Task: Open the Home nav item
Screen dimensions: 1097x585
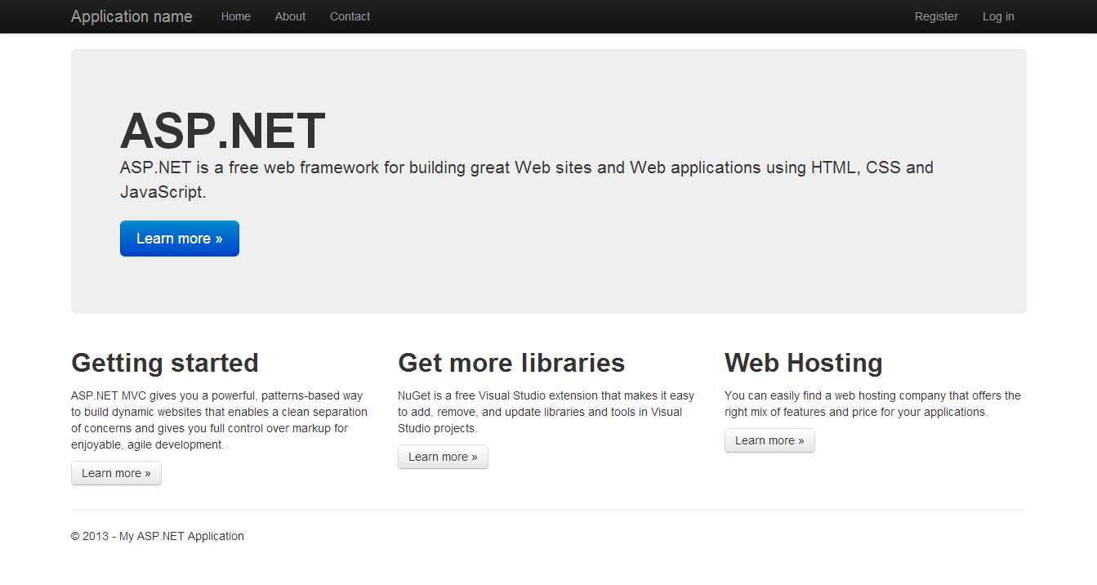Action: (x=236, y=16)
